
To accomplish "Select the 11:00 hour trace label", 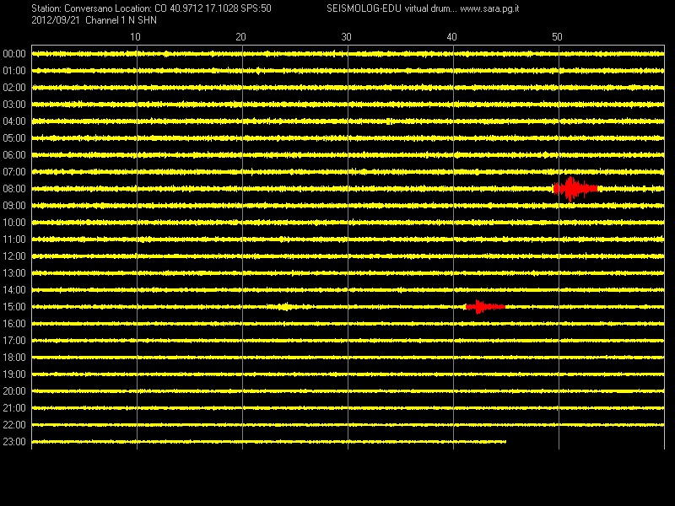I will coord(14,240).
